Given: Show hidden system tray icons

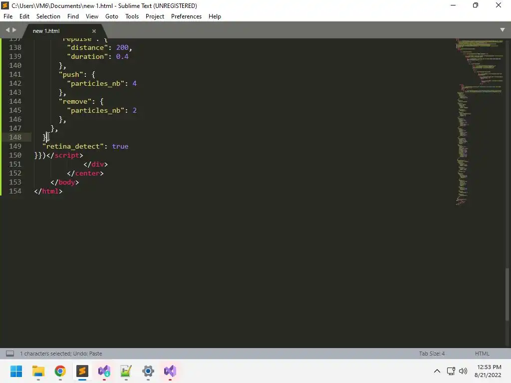Looking at the screenshot, I should [437, 371].
